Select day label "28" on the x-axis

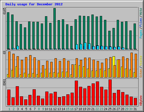coord(122,109)
